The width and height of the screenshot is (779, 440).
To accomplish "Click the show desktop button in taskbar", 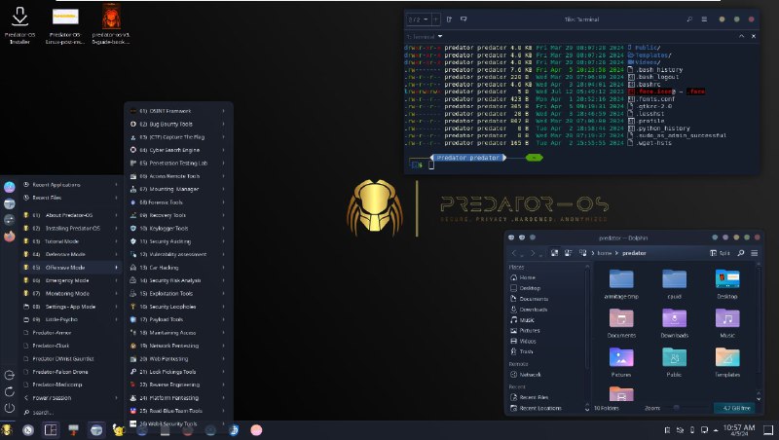I will pos(768,430).
